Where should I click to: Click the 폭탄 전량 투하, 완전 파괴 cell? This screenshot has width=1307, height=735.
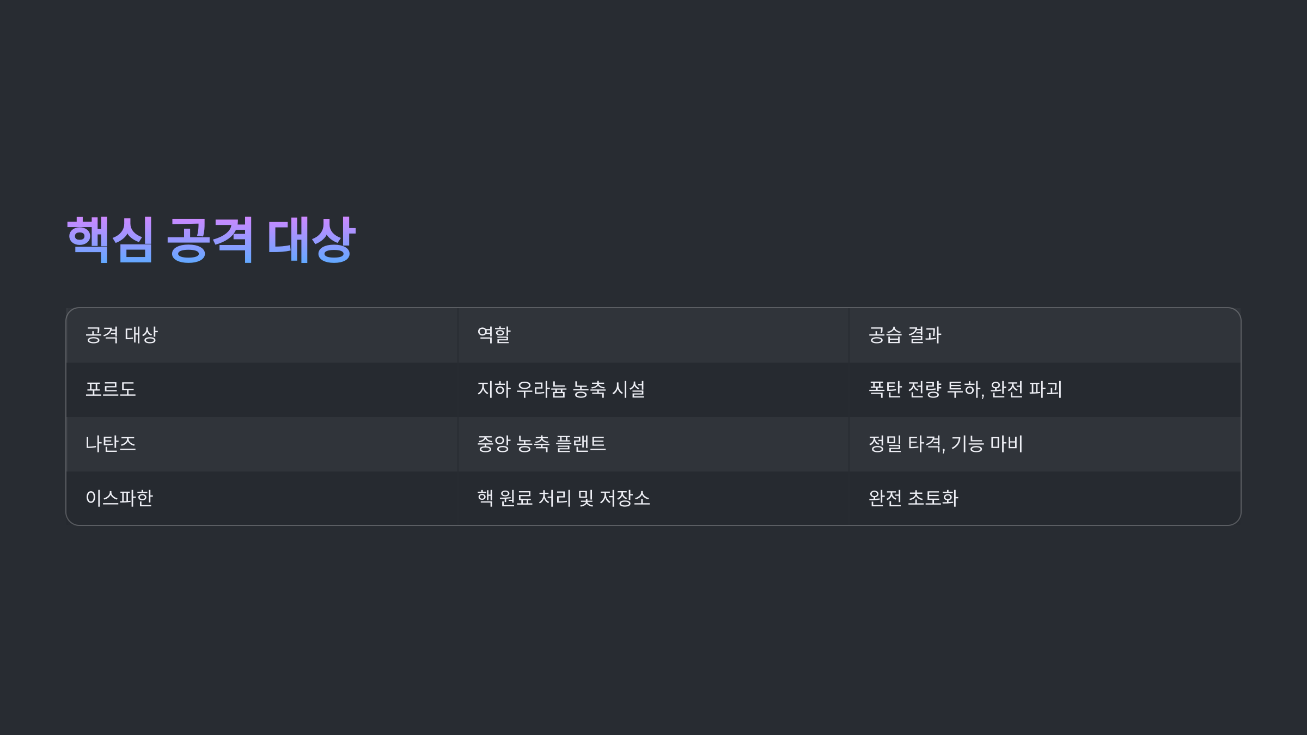pos(1045,390)
